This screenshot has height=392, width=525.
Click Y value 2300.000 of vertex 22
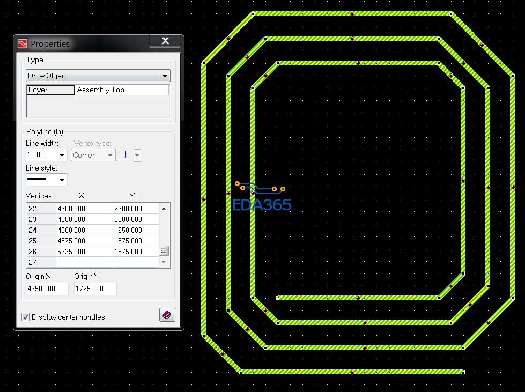point(136,209)
